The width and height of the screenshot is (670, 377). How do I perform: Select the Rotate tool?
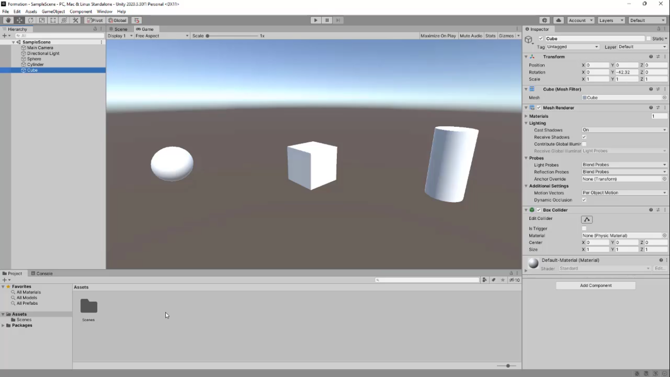(x=30, y=20)
